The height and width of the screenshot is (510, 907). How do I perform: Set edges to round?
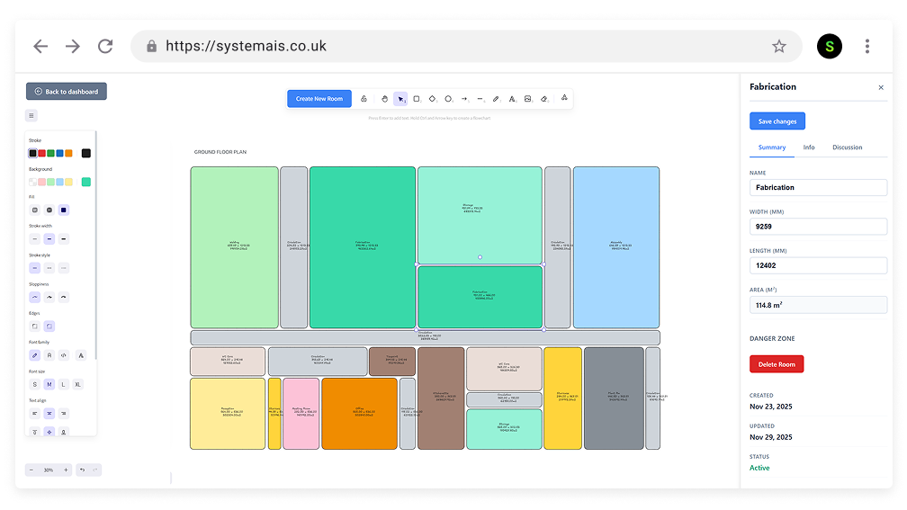pyautogui.click(x=49, y=327)
